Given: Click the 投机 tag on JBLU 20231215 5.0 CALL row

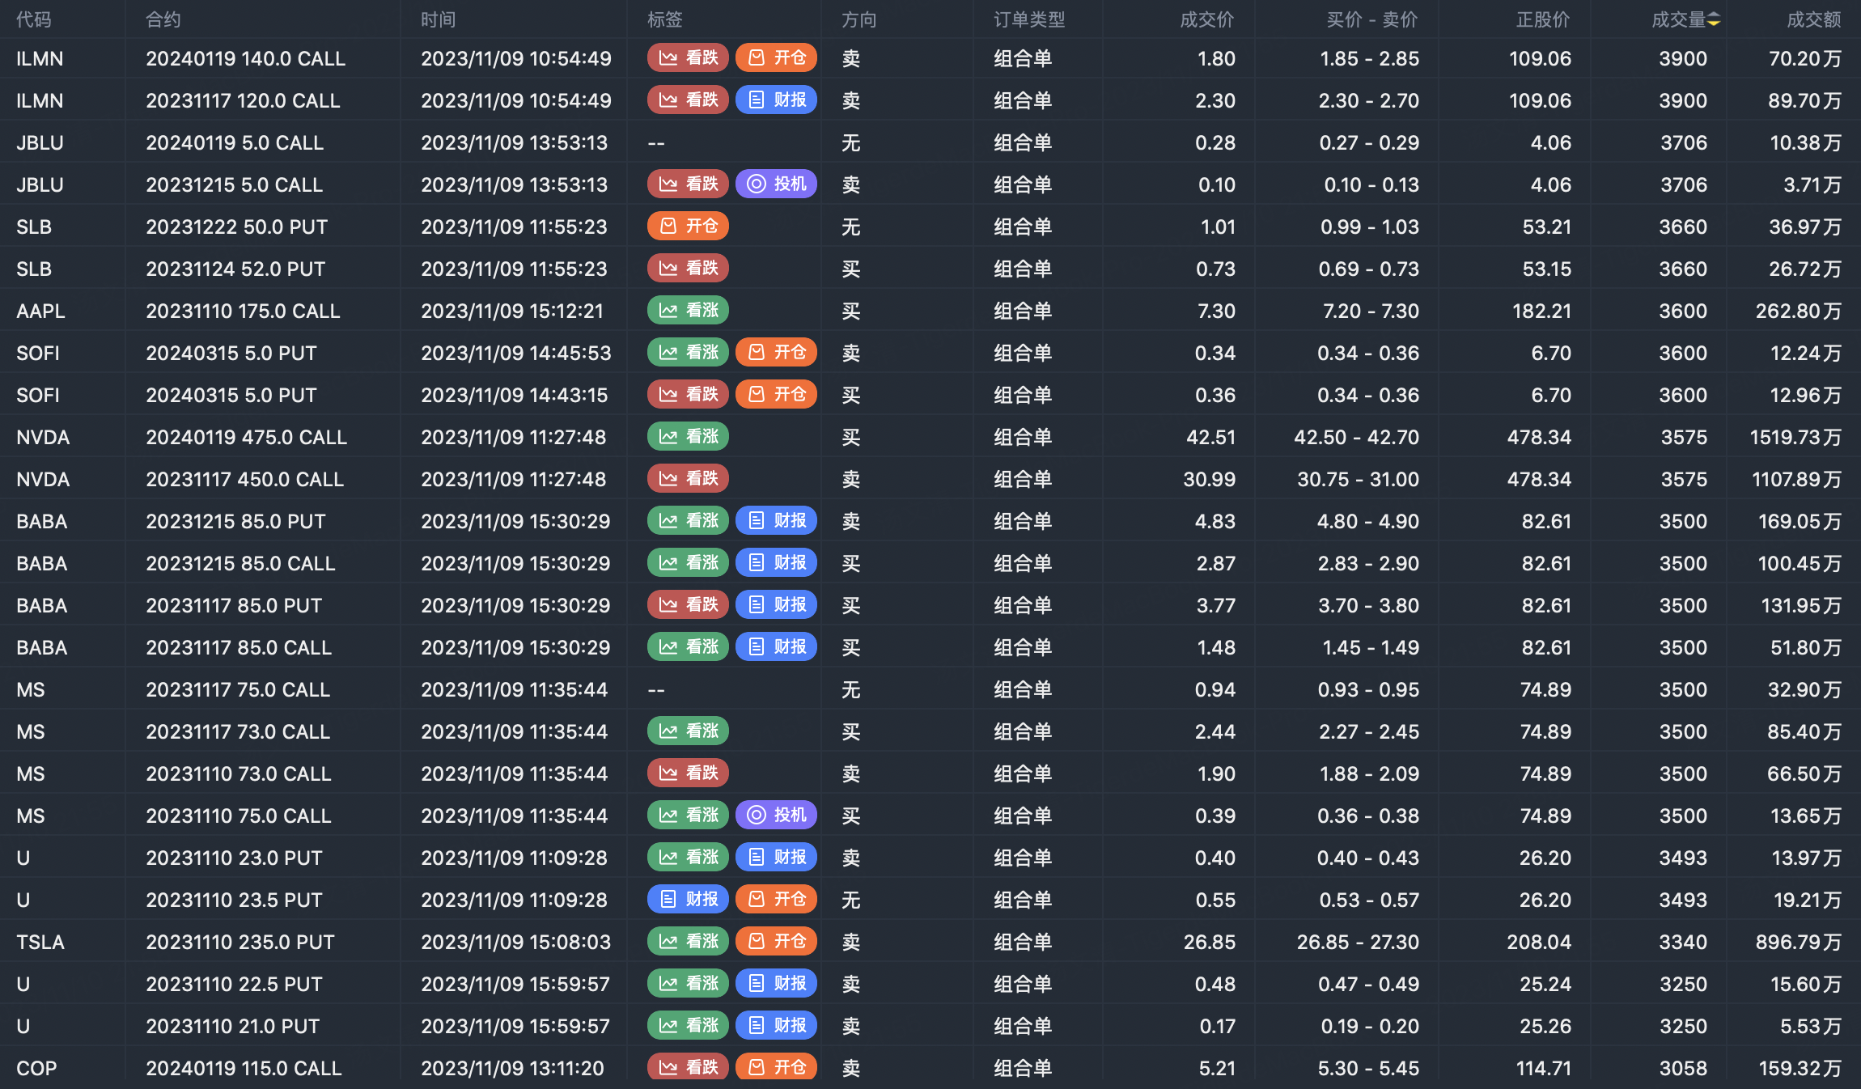Looking at the screenshot, I should 776,184.
